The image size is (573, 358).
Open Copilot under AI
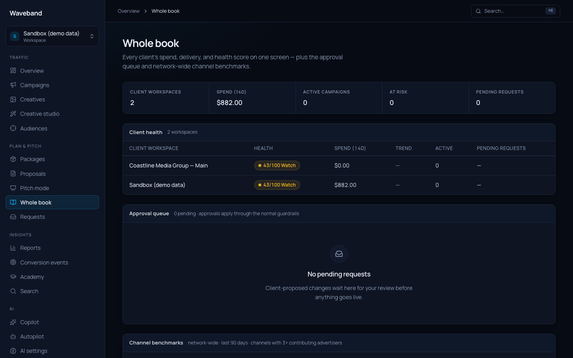click(x=52, y=322)
